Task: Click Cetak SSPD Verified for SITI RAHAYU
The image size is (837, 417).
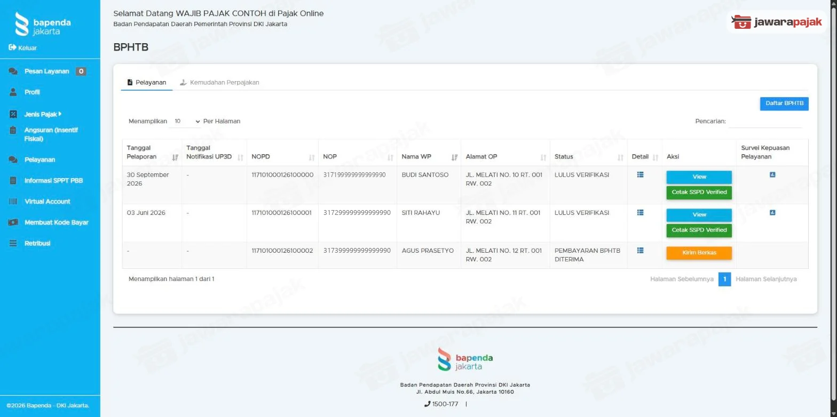Action: pyautogui.click(x=699, y=230)
